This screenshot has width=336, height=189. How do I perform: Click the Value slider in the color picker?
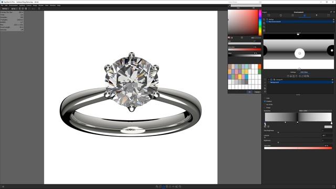click(x=245, y=55)
